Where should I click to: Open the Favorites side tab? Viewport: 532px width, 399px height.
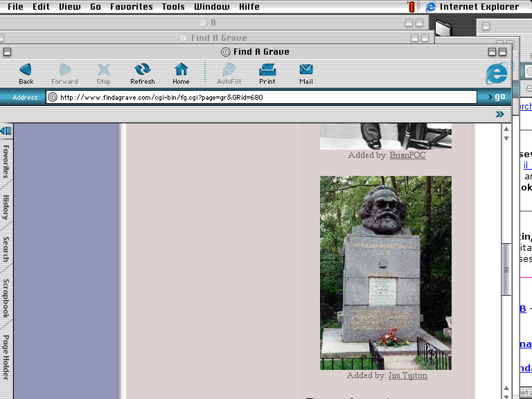point(6,161)
